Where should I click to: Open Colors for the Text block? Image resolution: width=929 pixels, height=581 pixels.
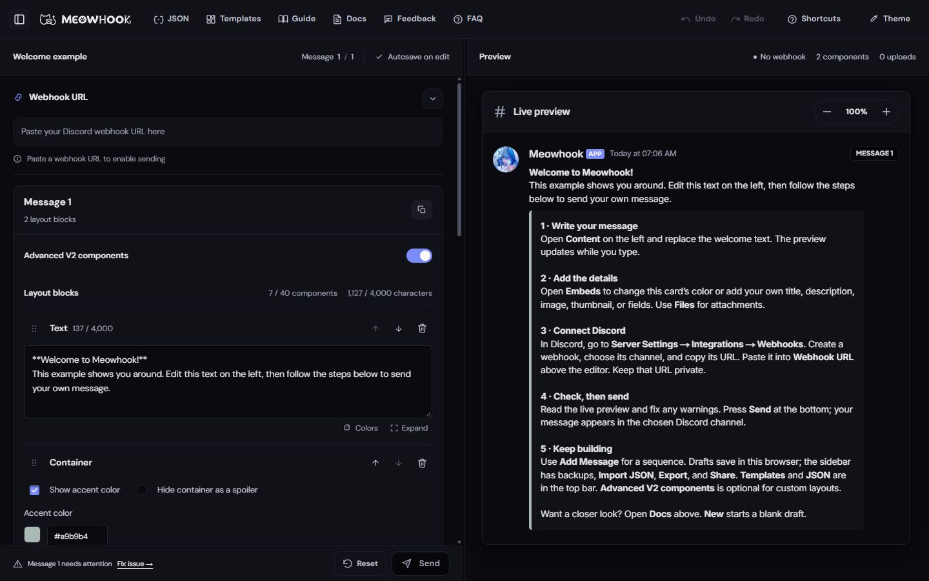point(361,428)
